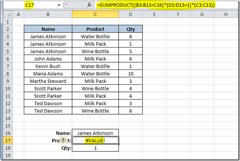The height and width of the screenshot is (161, 240).
Task: Click the Qty value cell in row 18
Action: pos(96,148)
